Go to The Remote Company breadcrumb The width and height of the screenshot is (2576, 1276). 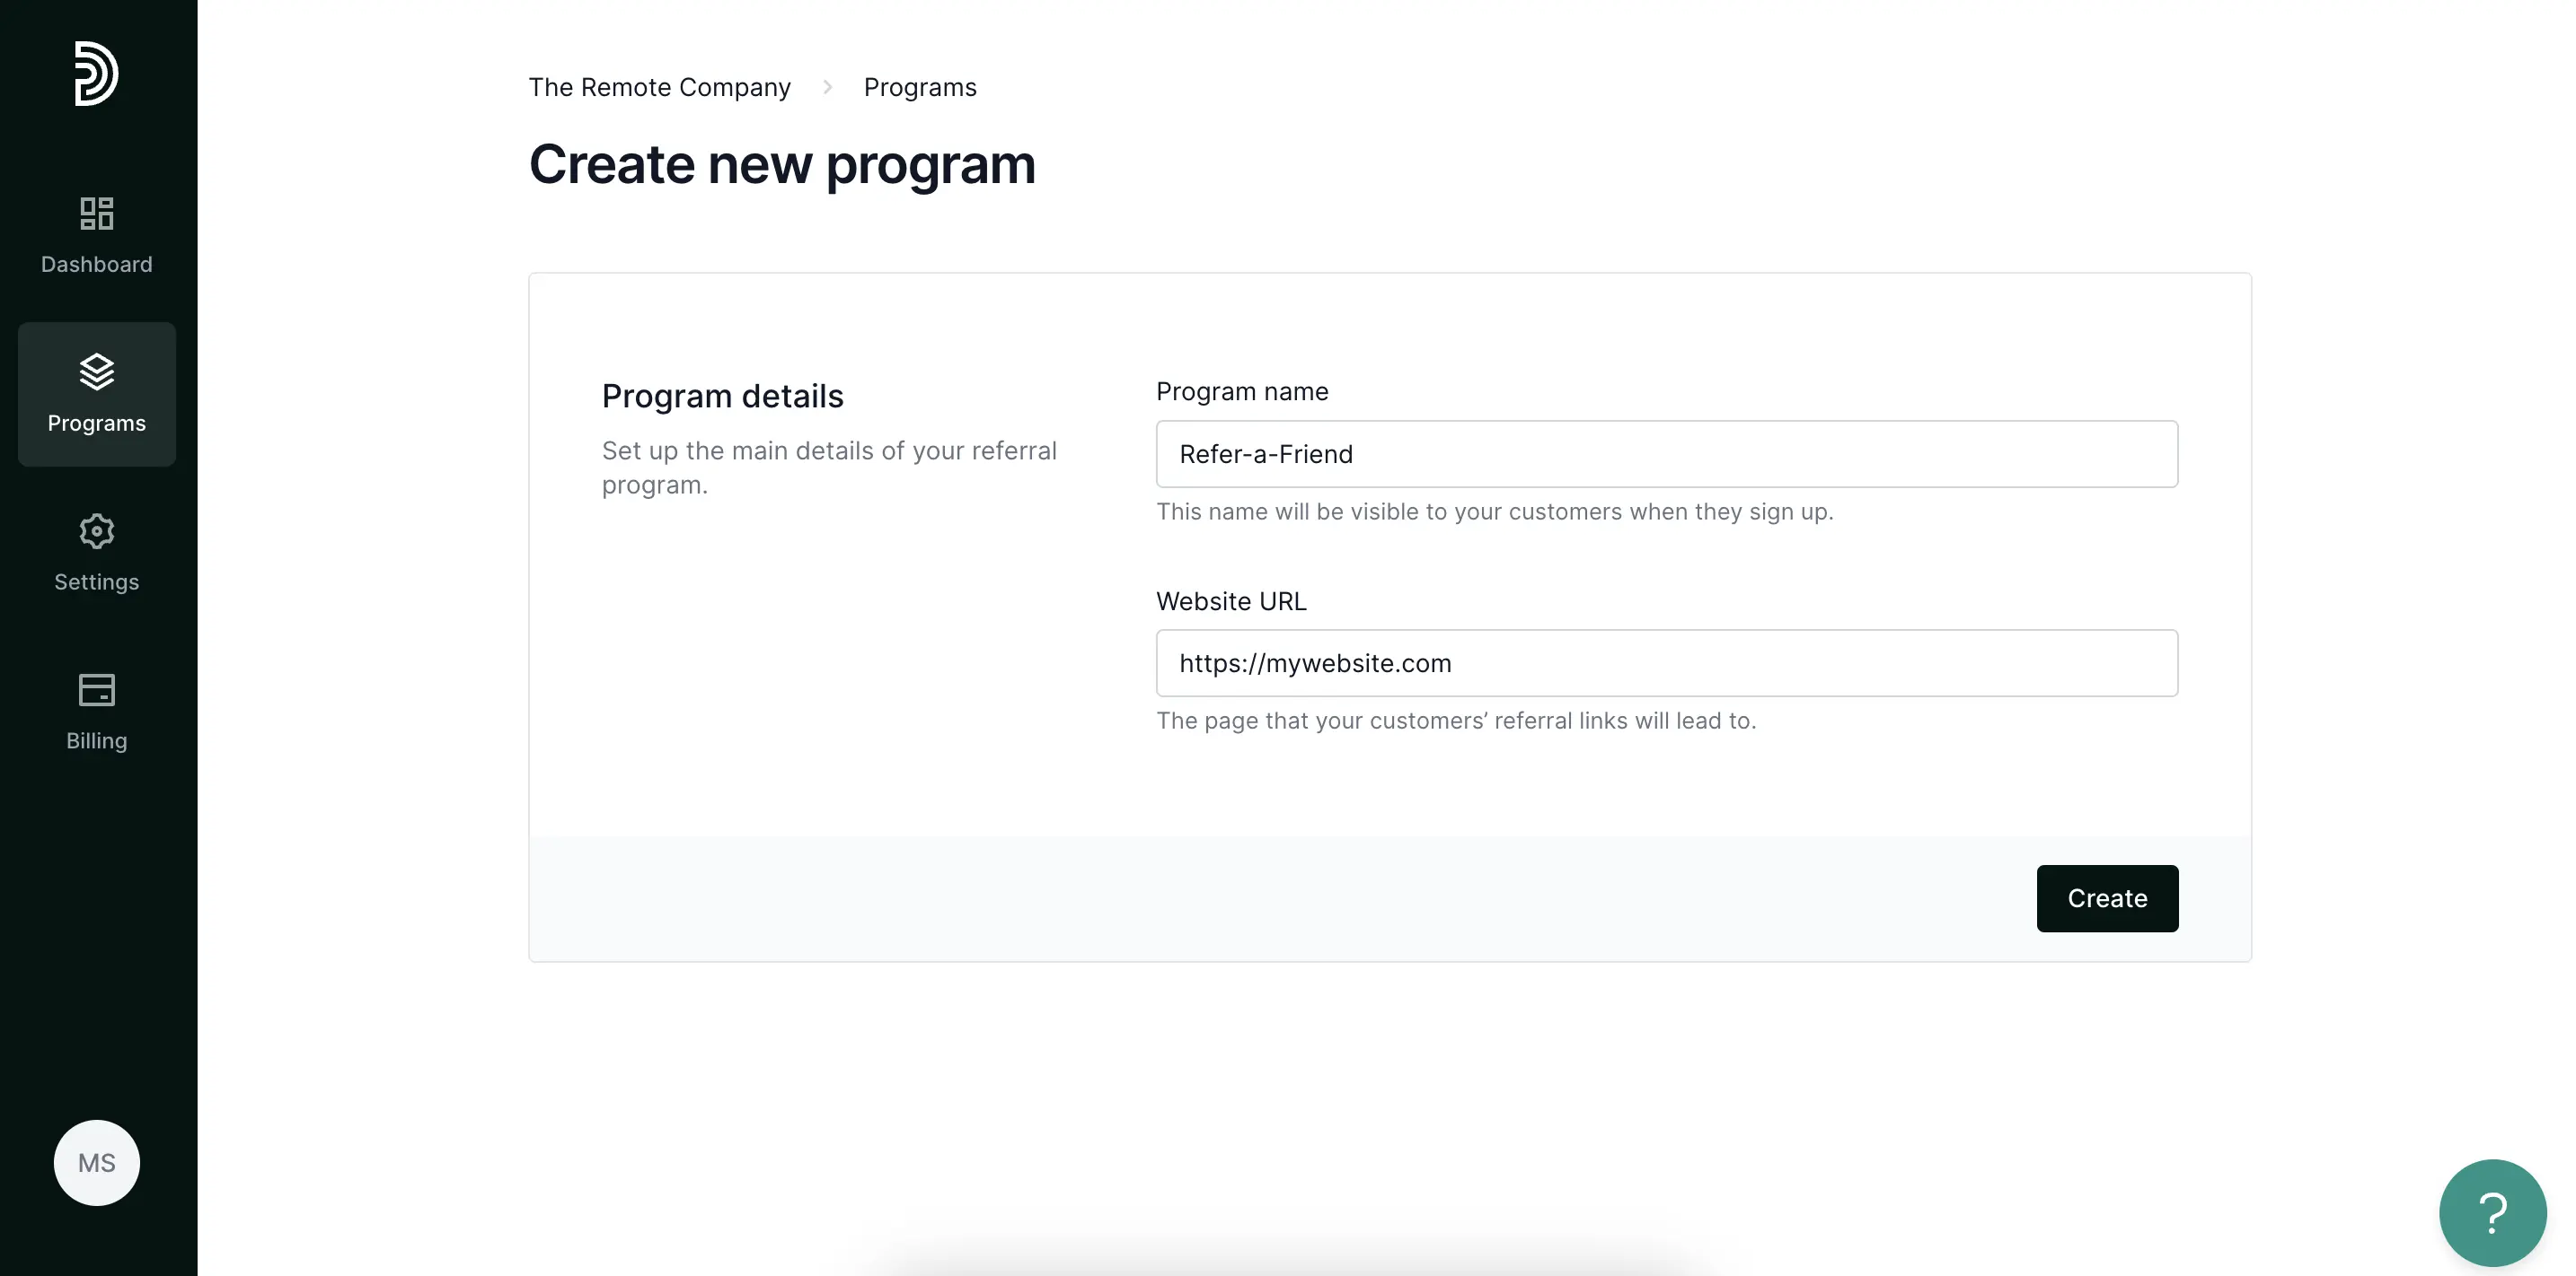[659, 87]
